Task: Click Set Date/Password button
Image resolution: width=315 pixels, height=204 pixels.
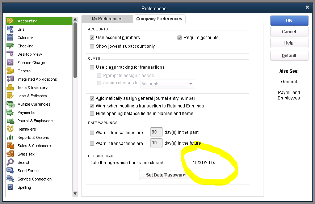Action: click(166, 175)
